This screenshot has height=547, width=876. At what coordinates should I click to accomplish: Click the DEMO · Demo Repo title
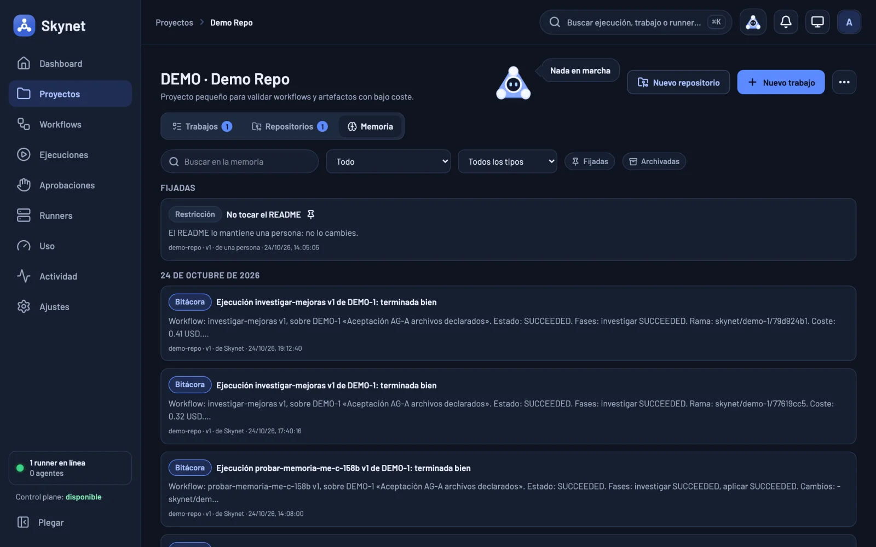tap(225, 79)
